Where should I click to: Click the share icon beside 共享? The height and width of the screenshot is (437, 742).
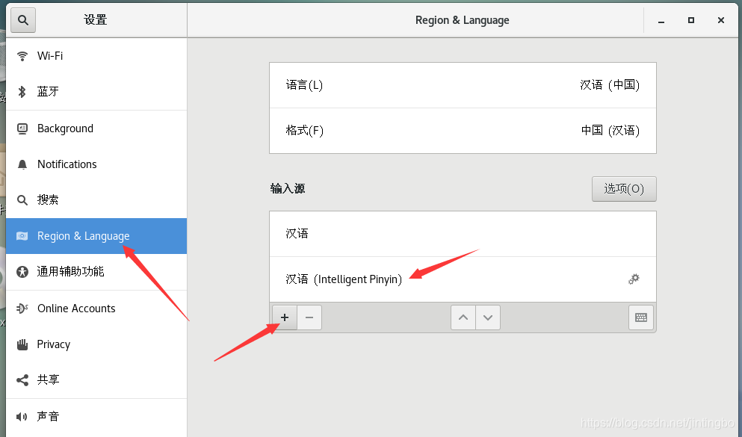pos(22,380)
